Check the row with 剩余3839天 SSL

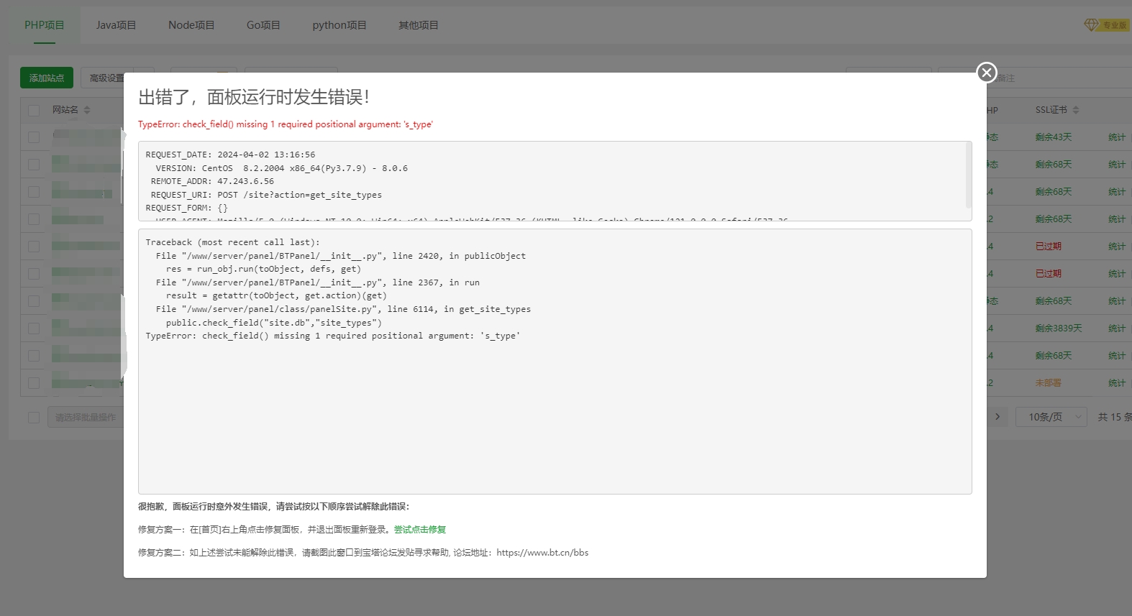click(34, 328)
